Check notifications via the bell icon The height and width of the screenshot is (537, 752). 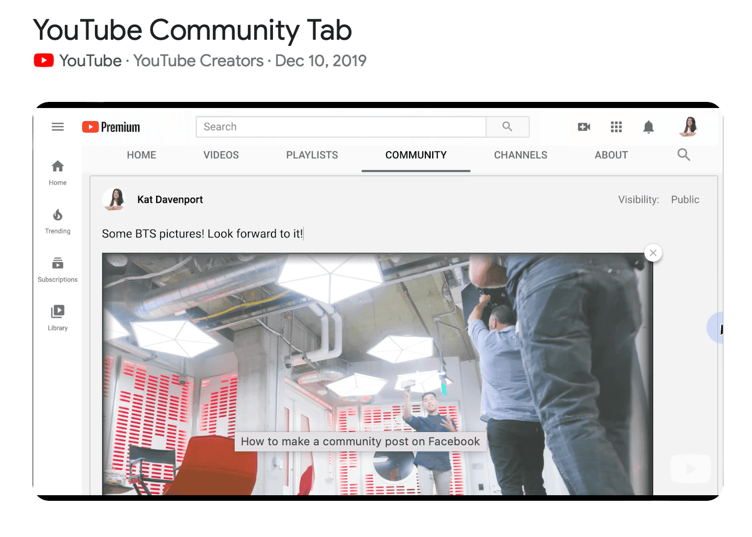coord(648,127)
